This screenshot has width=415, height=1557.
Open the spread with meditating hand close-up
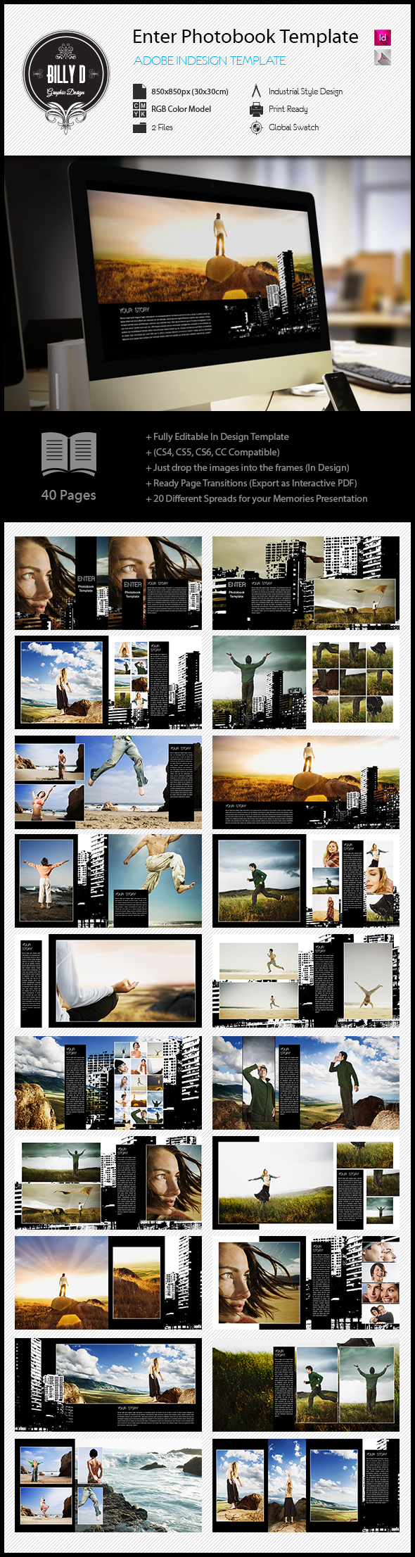[x=108, y=981]
